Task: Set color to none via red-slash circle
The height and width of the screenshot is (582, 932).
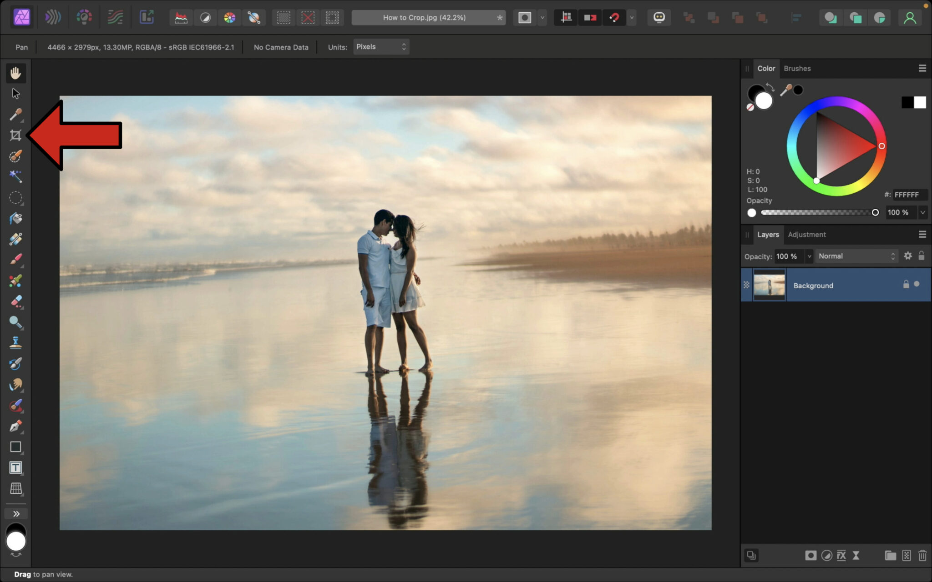Action: (x=750, y=107)
